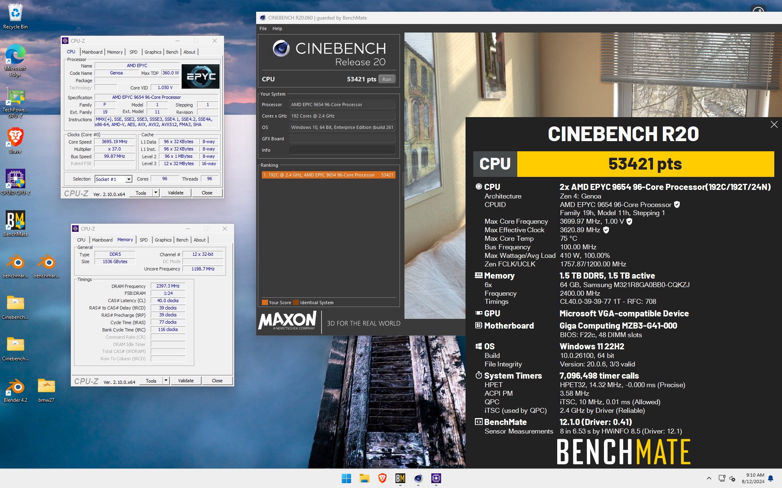Click the Windows 11 22H2 OS entry
Viewport: 782px width, 488px height.
(x=592, y=346)
